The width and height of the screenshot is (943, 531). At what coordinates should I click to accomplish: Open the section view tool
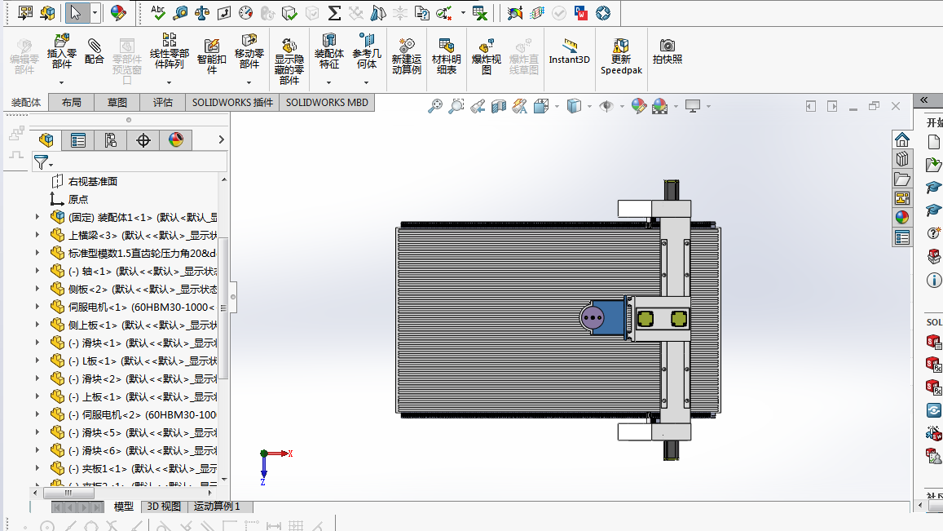(x=499, y=106)
